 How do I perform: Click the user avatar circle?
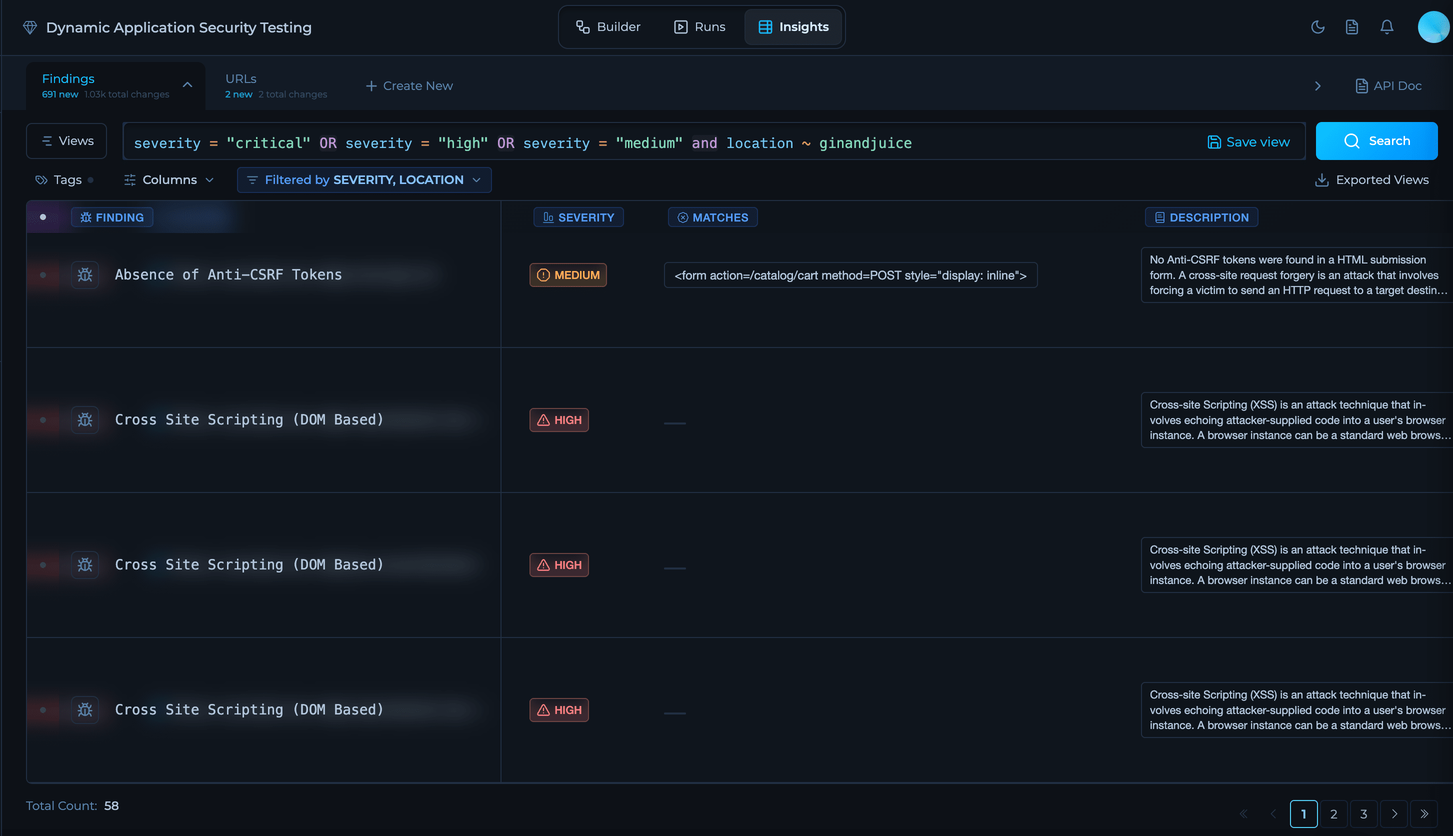(x=1433, y=27)
